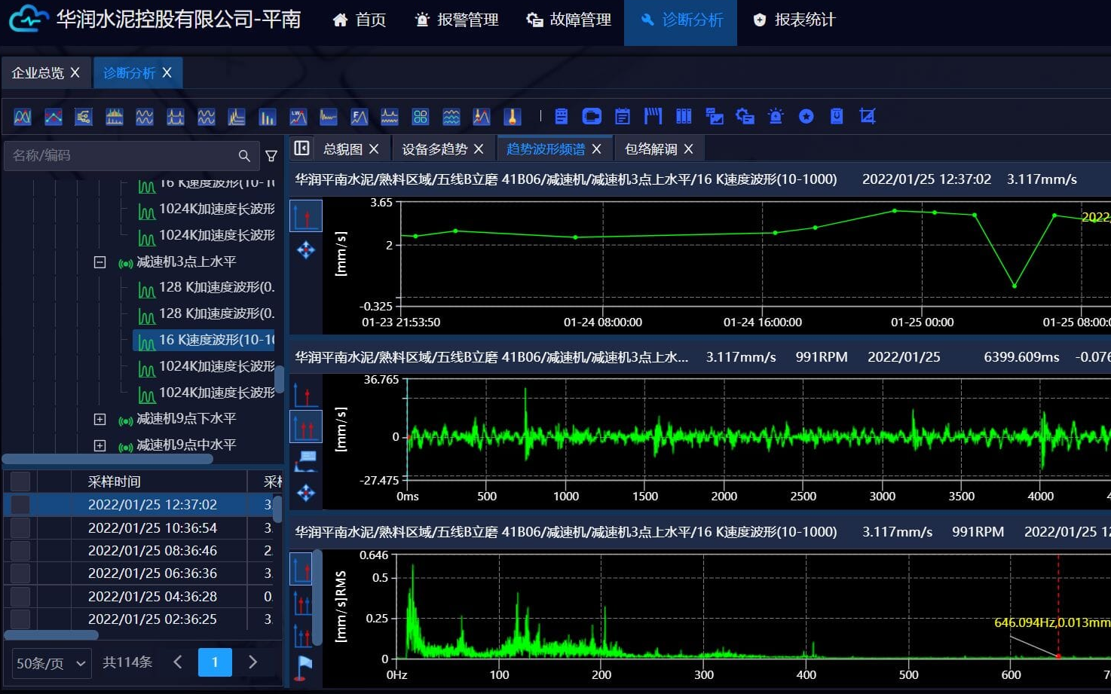Click the calendar icon in the toolbar
The height and width of the screenshot is (694, 1111).
623,116
